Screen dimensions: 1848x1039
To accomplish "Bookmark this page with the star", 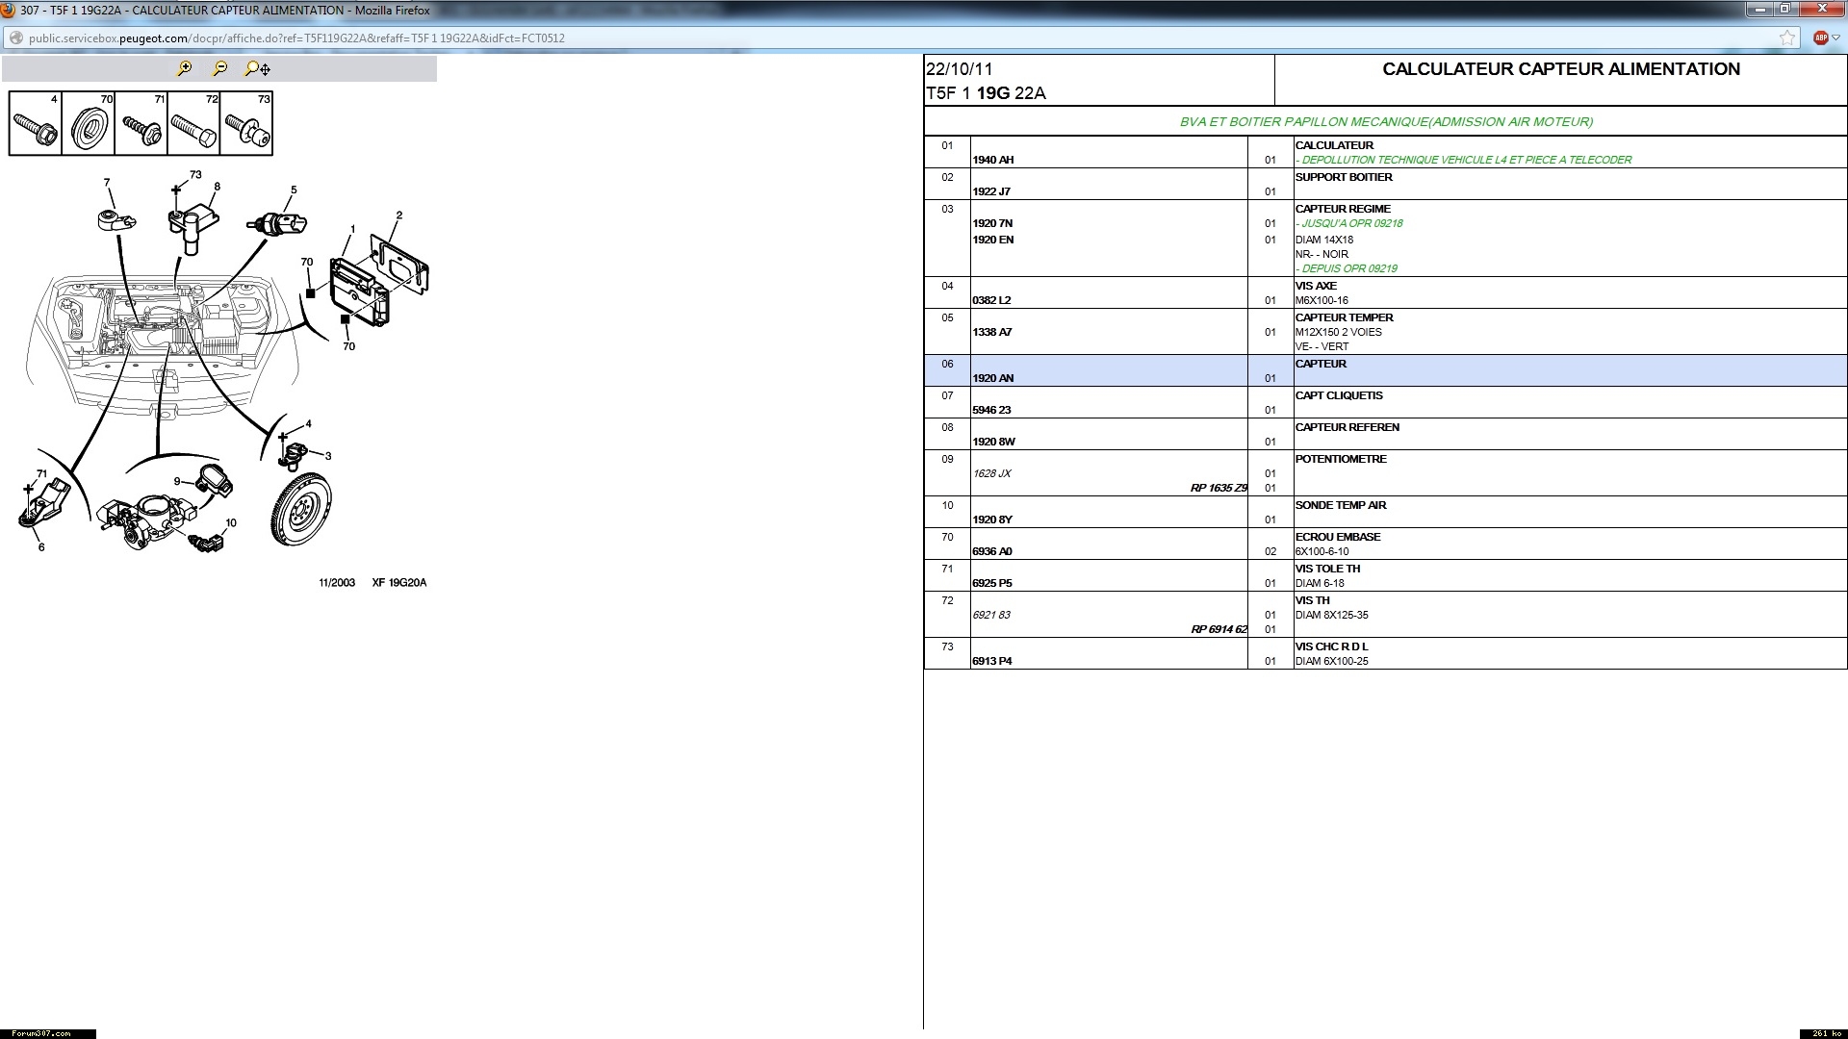I will 1787,38.
